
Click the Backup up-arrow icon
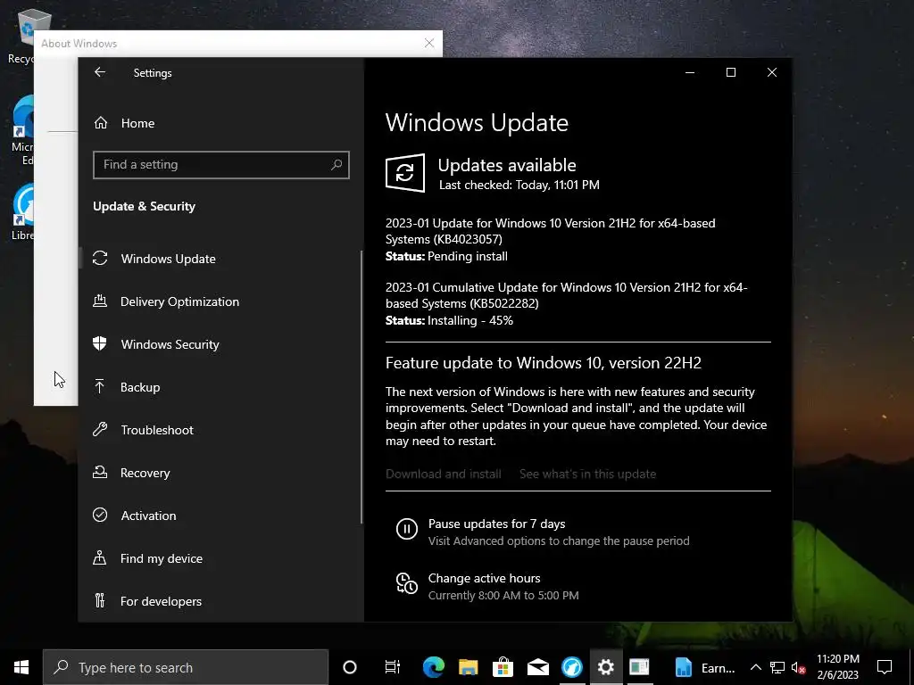(100, 386)
